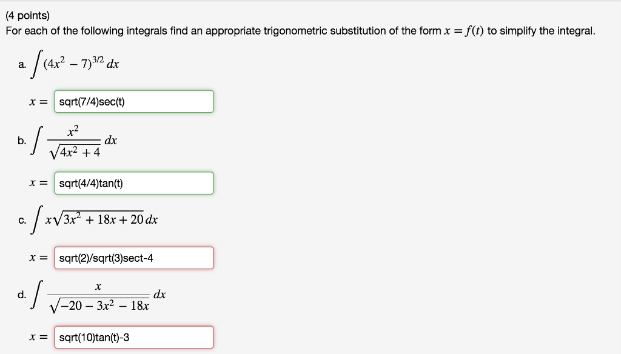
Task: Click the label a next to the first integral
Action: tap(22, 64)
